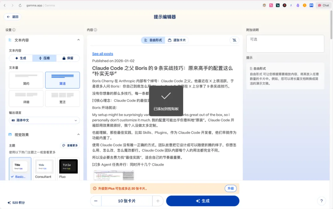Image resolution: width=333 pixels, height=209 pixels.
Task: Choose the 简约 text amount option
Action: pyautogui.click(x=26, y=80)
